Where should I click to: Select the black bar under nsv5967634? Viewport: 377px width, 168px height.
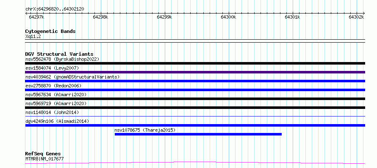click(x=195, y=99)
